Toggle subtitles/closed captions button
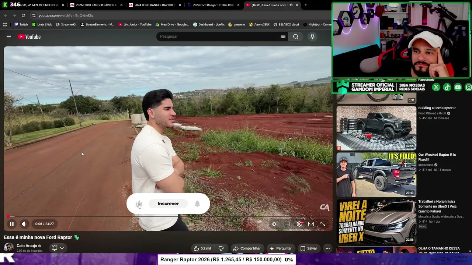 (287, 224)
